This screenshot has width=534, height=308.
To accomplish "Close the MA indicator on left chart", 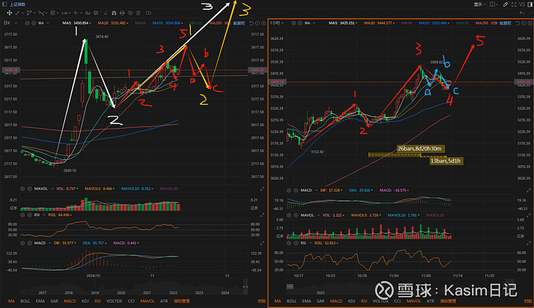I will [x=34, y=23].
